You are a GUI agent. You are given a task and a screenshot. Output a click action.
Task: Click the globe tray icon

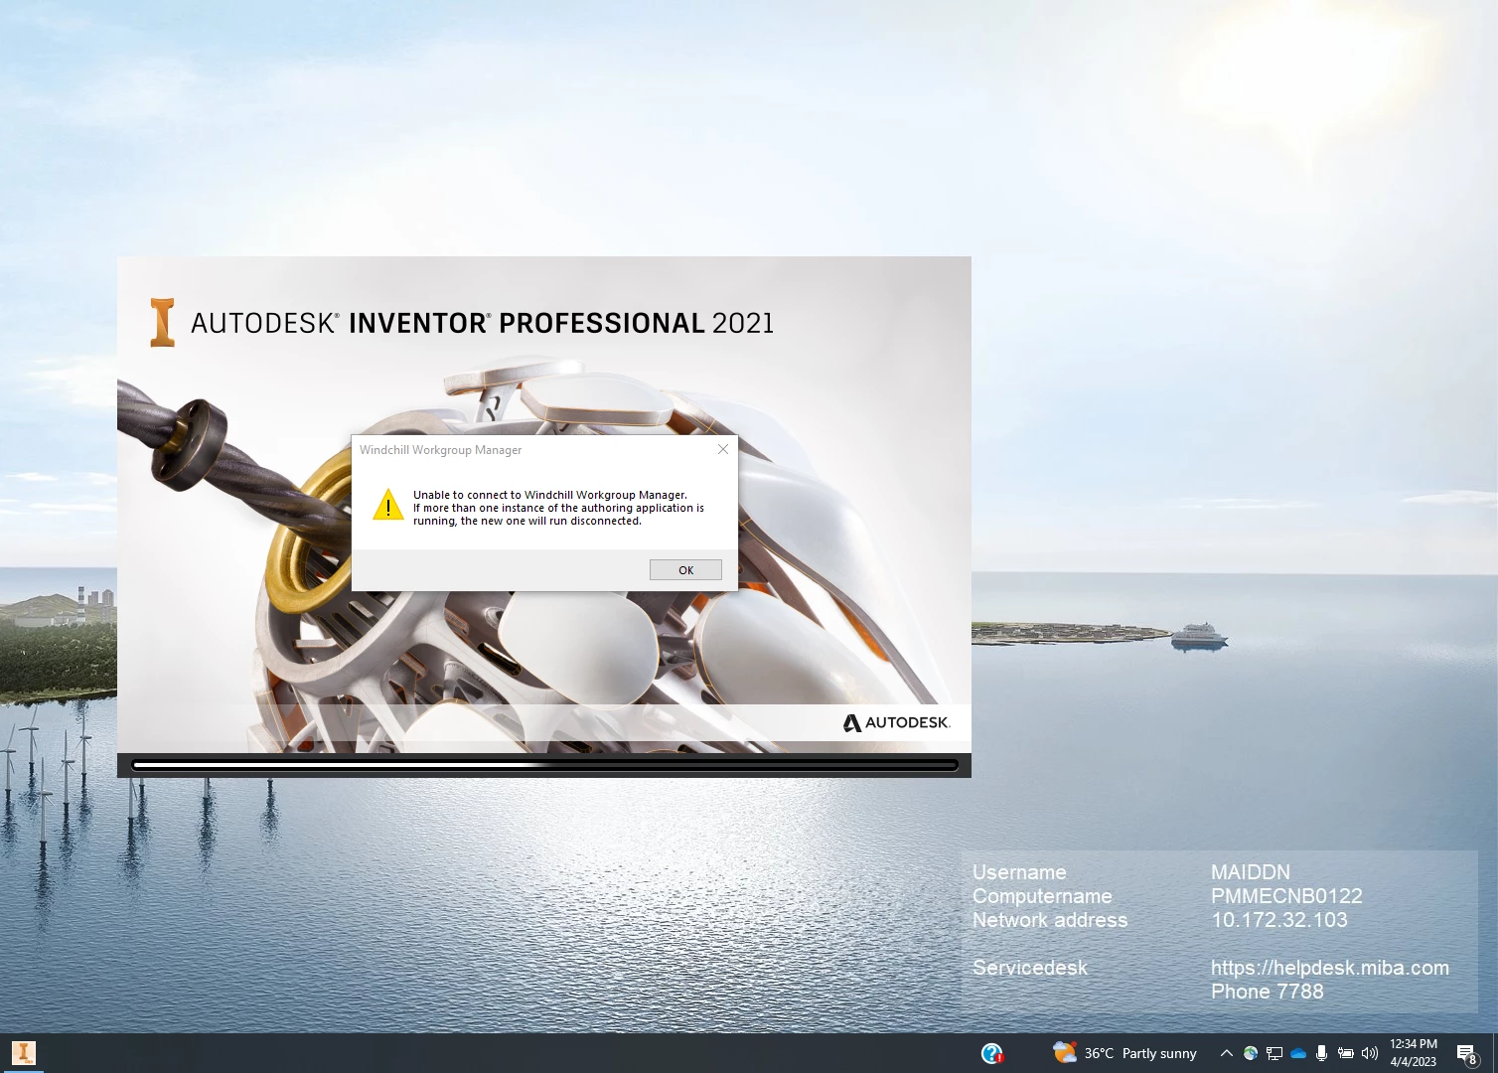coord(1251,1053)
